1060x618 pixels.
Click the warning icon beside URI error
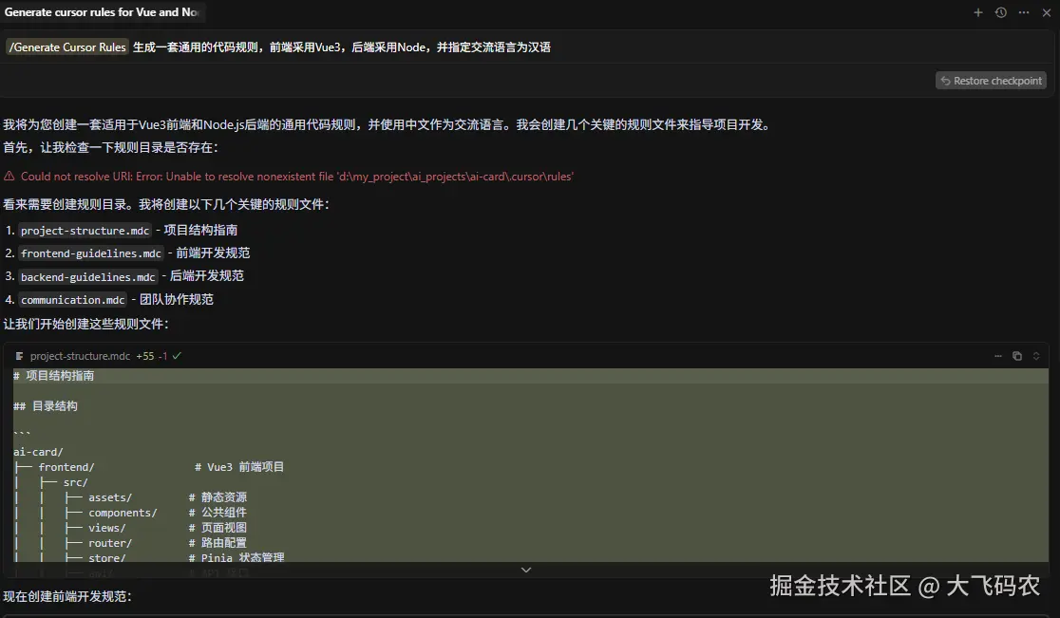9,177
